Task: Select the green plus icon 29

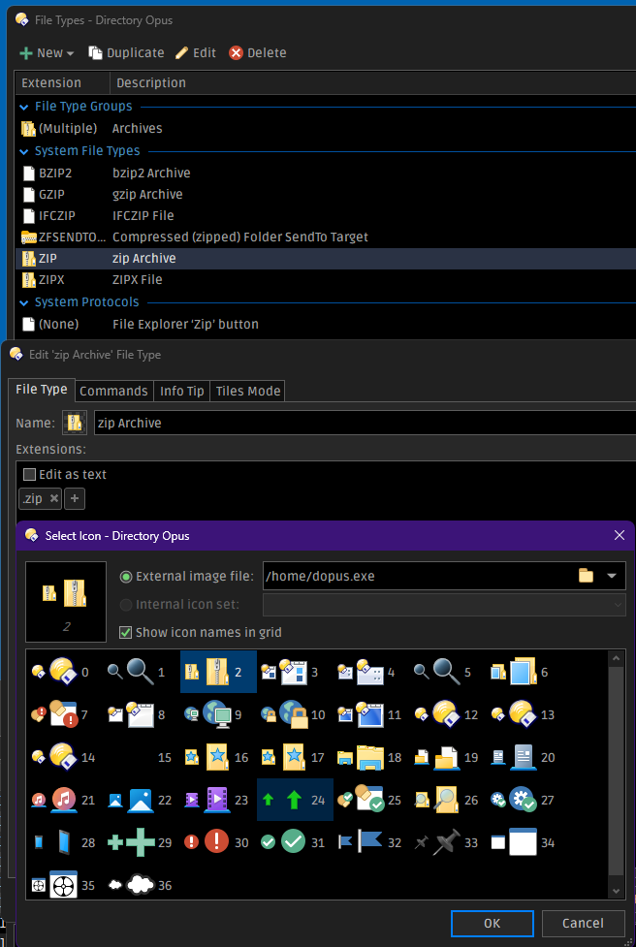Action: point(141,842)
